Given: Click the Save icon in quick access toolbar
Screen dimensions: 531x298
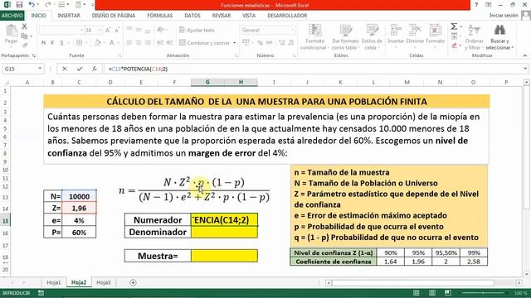Looking at the screenshot, I should [19, 5].
